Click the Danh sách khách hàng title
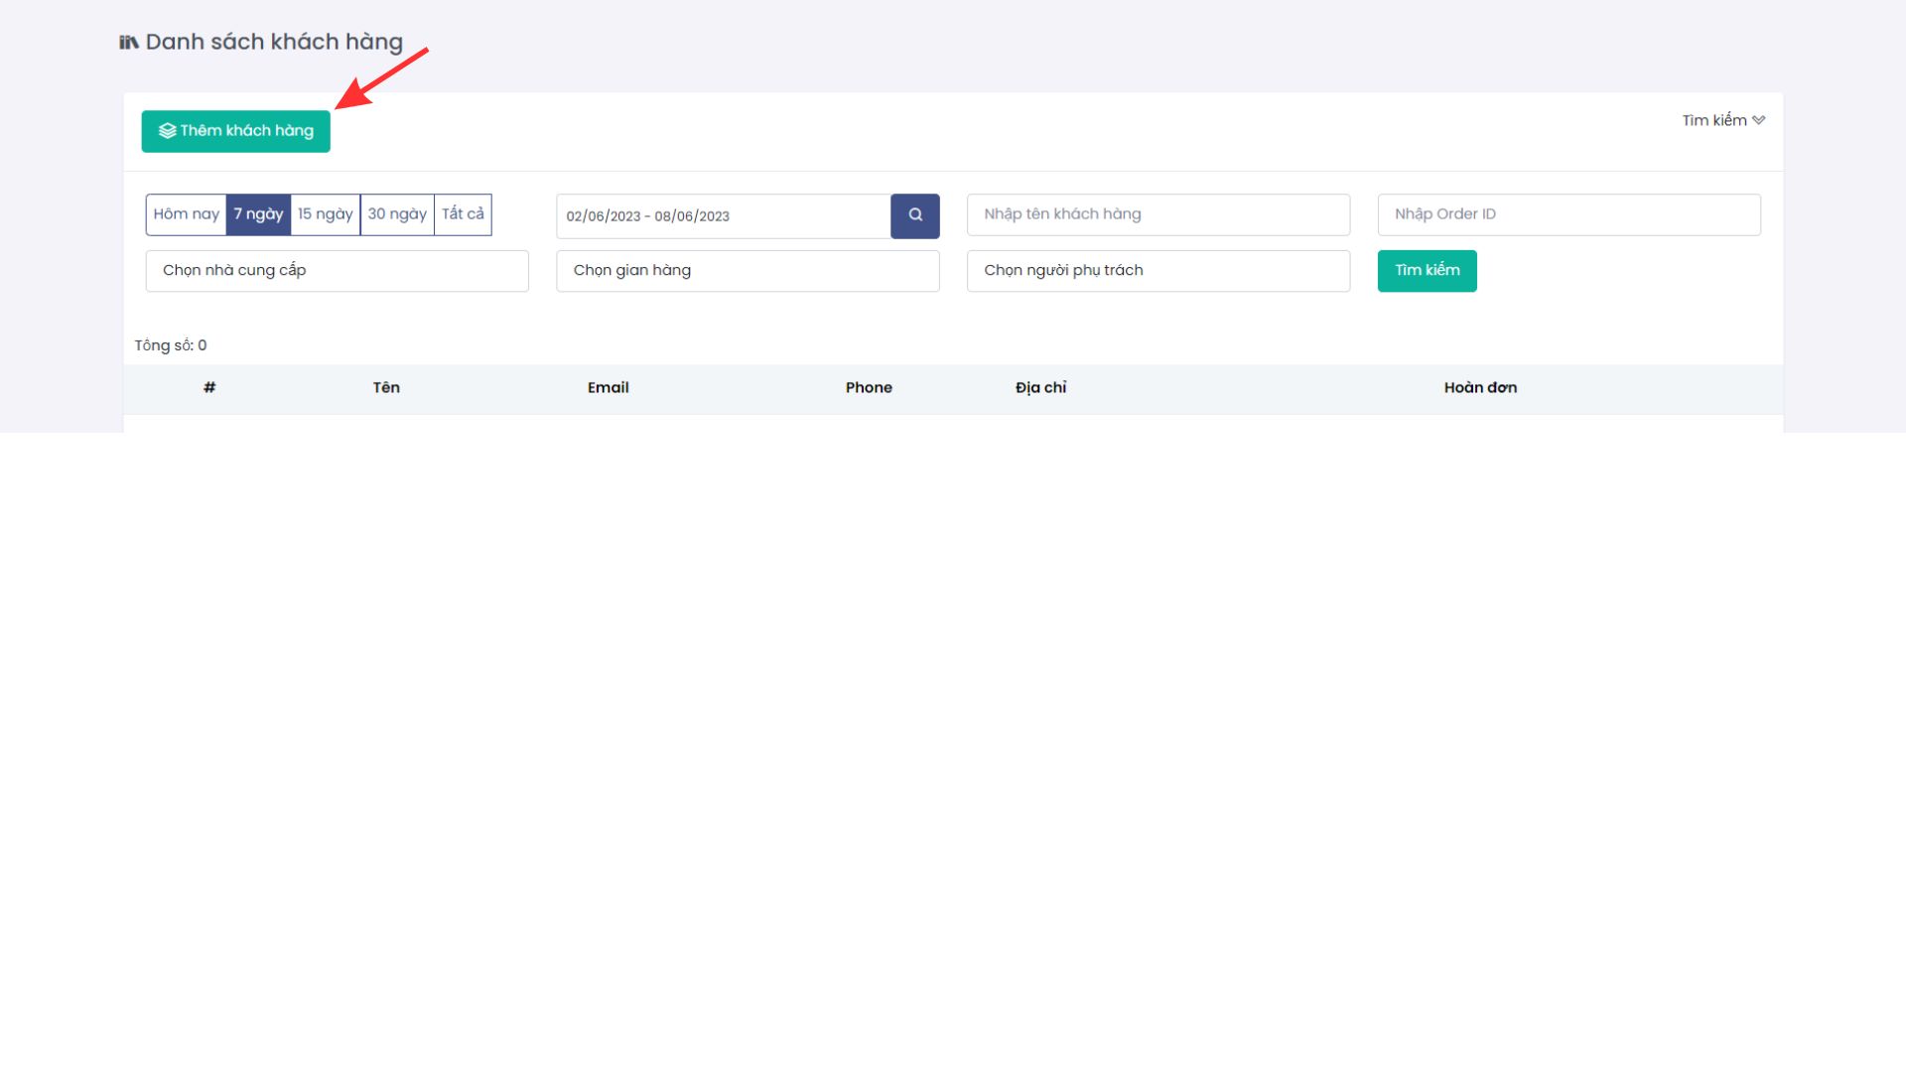Screen dimensions: 1906x1072 point(274,42)
